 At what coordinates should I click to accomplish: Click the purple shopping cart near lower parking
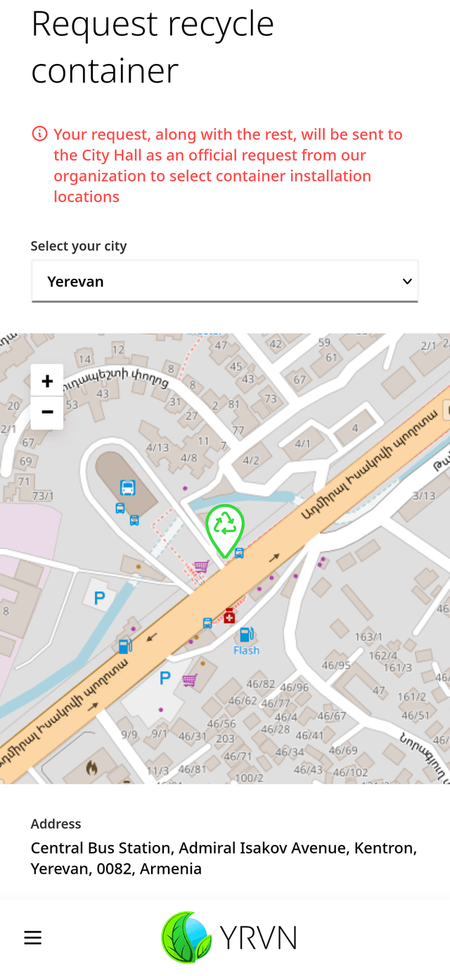click(x=189, y=680)
